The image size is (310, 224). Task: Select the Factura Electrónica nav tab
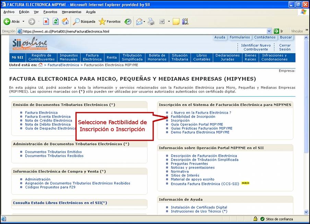pyautogui.click(x=92, y=57)
